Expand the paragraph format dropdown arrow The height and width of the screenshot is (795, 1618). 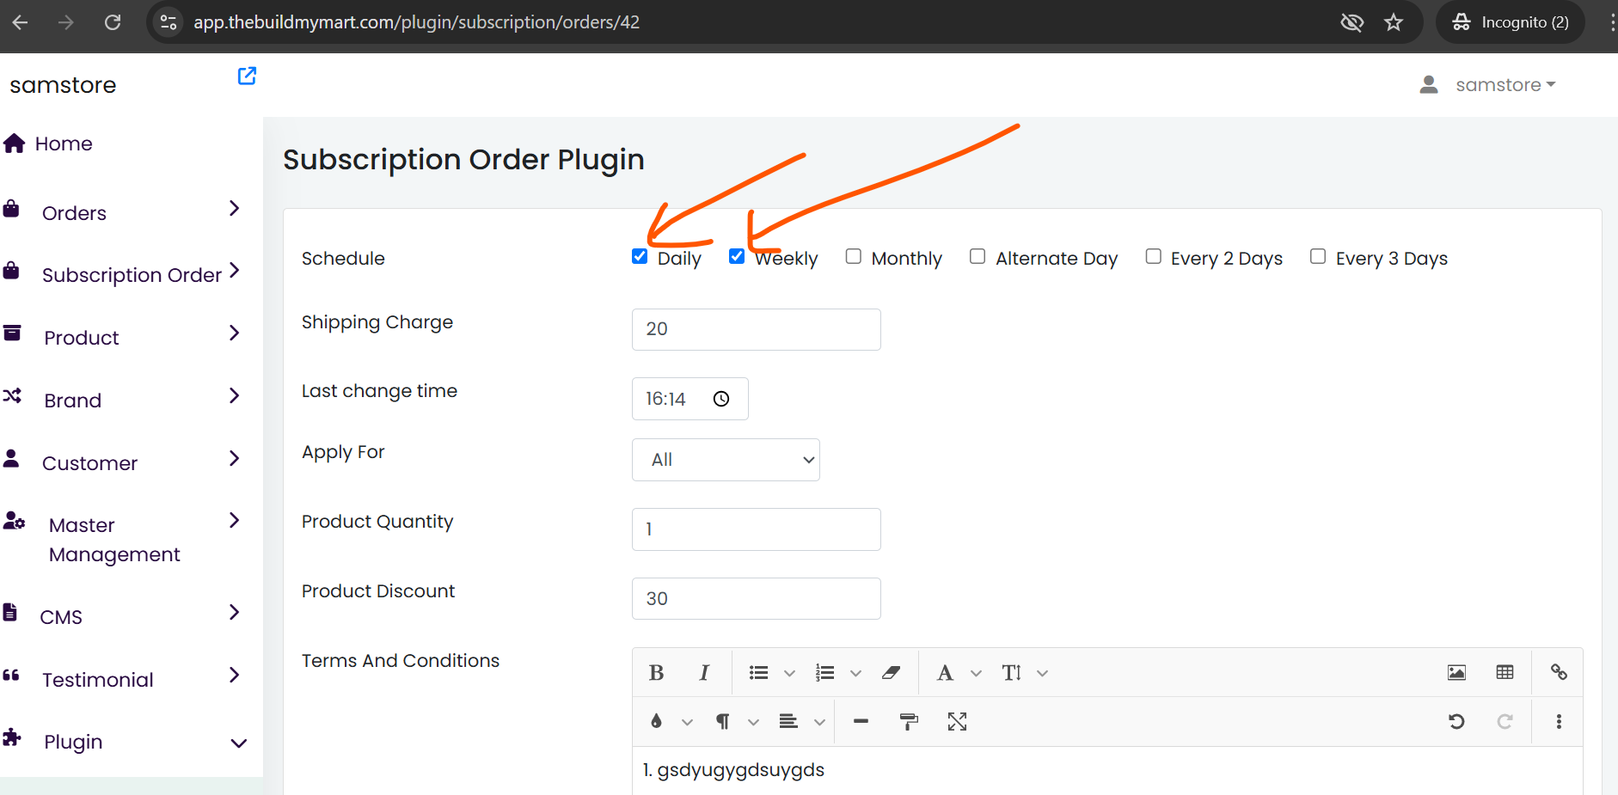pos(753,723)
